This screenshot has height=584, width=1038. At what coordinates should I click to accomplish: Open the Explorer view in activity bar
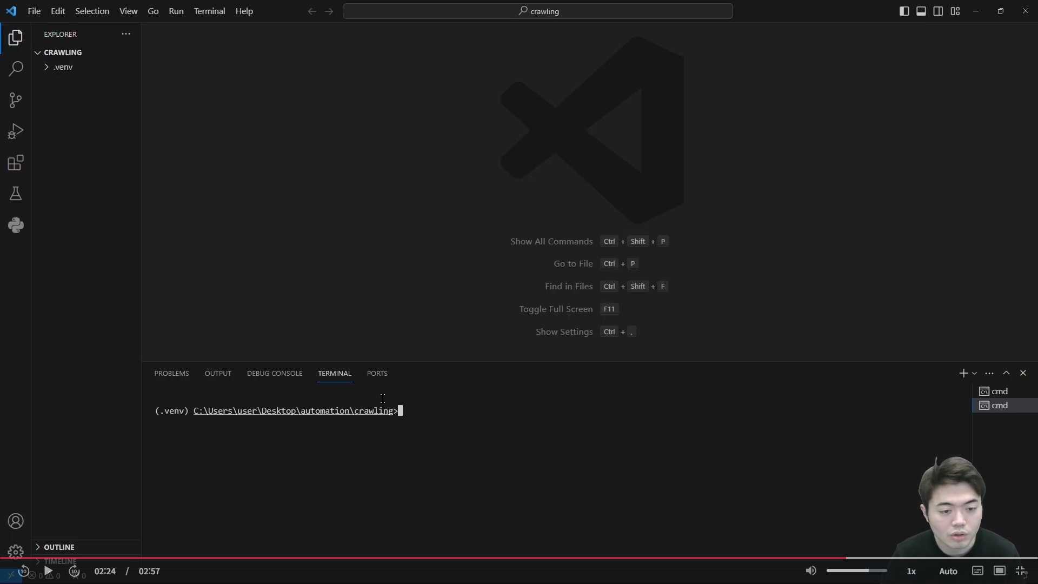16,37
